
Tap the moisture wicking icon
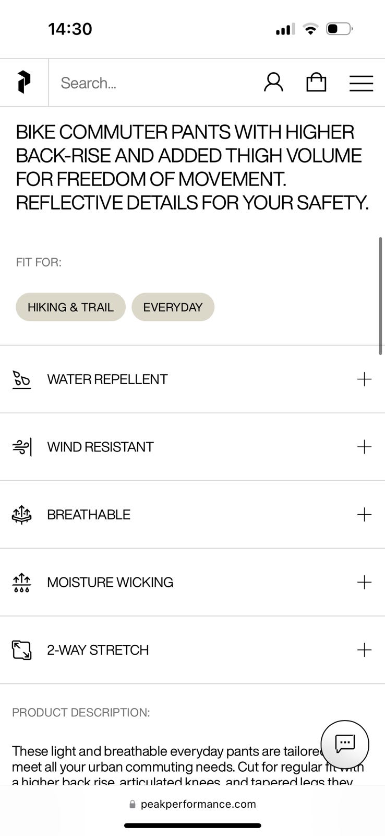[22, 583]
